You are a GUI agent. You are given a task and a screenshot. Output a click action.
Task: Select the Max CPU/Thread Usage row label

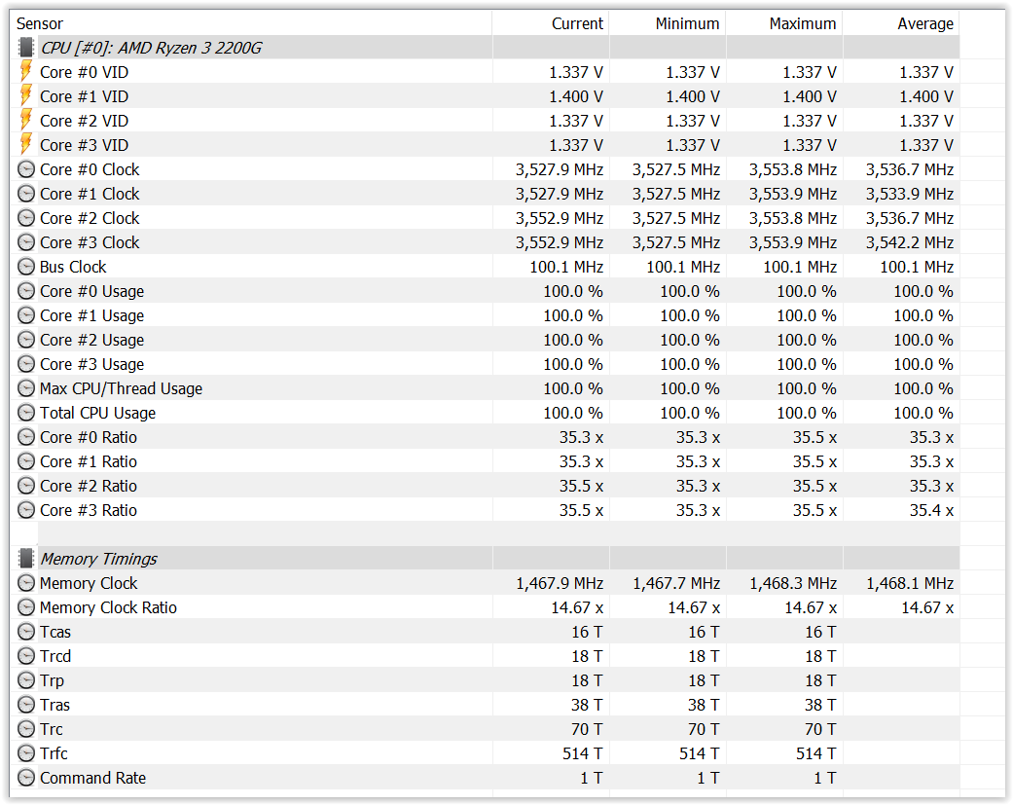coord(121,388)
